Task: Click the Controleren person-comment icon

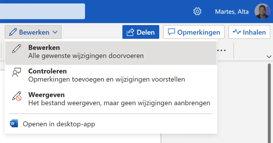Action: (17, 73)
